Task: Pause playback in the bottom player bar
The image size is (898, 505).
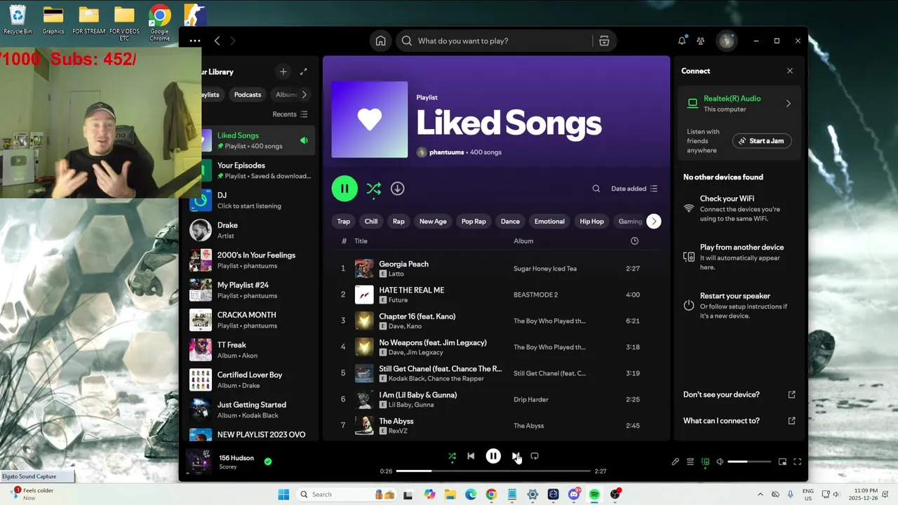Action: pyautogui.click(x=493, y=456)
